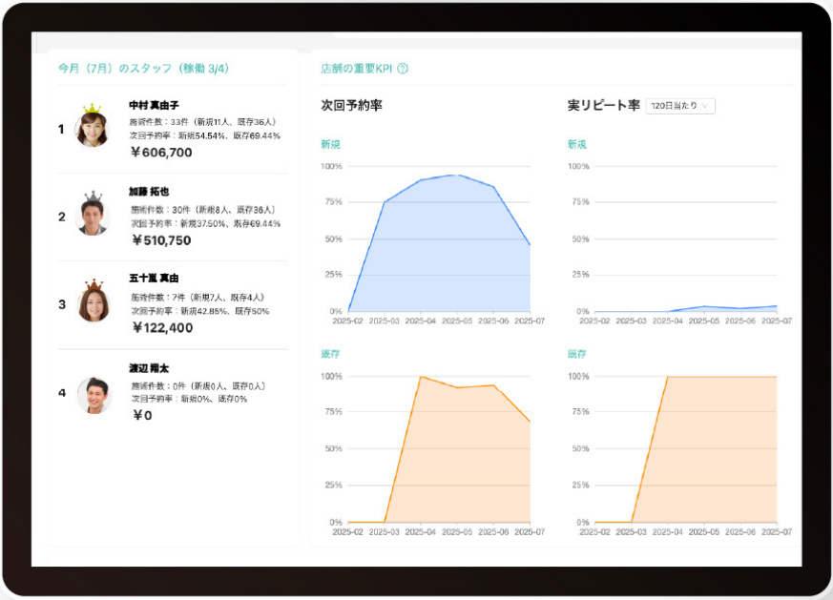Click the ¥510,750 sales amount
Viewport: 833px width, 600px height.
pos(161,240)
